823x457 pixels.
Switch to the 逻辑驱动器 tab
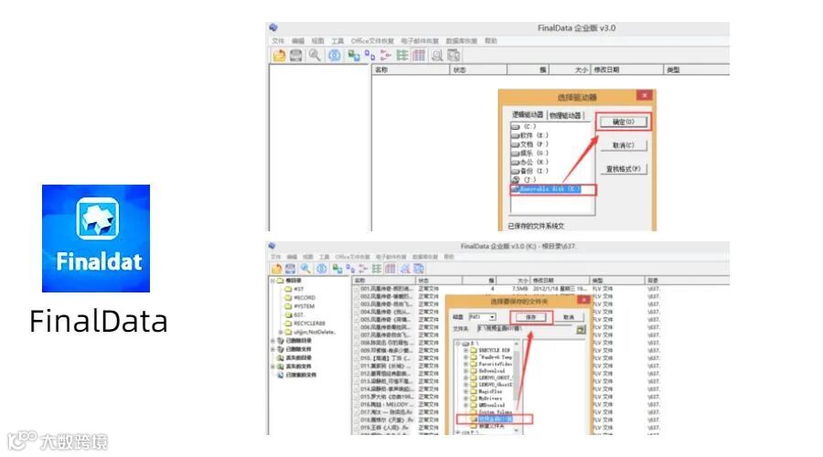528,114
